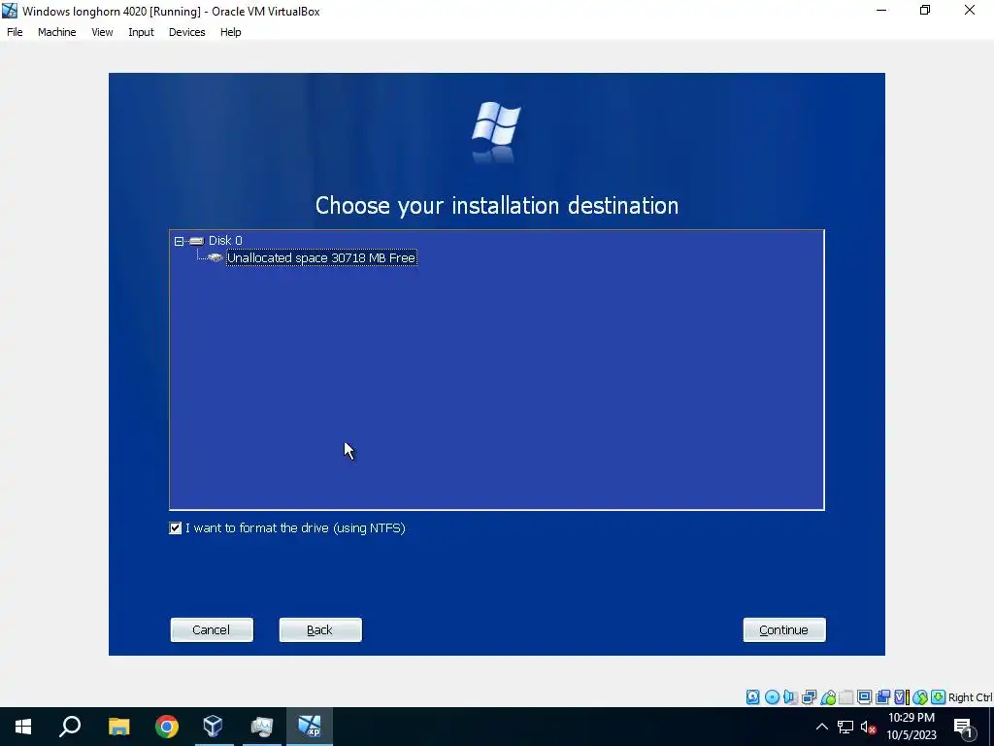Open the Windows Start menu
Viewport: 994px width, 746px height.
coord(23,727)
